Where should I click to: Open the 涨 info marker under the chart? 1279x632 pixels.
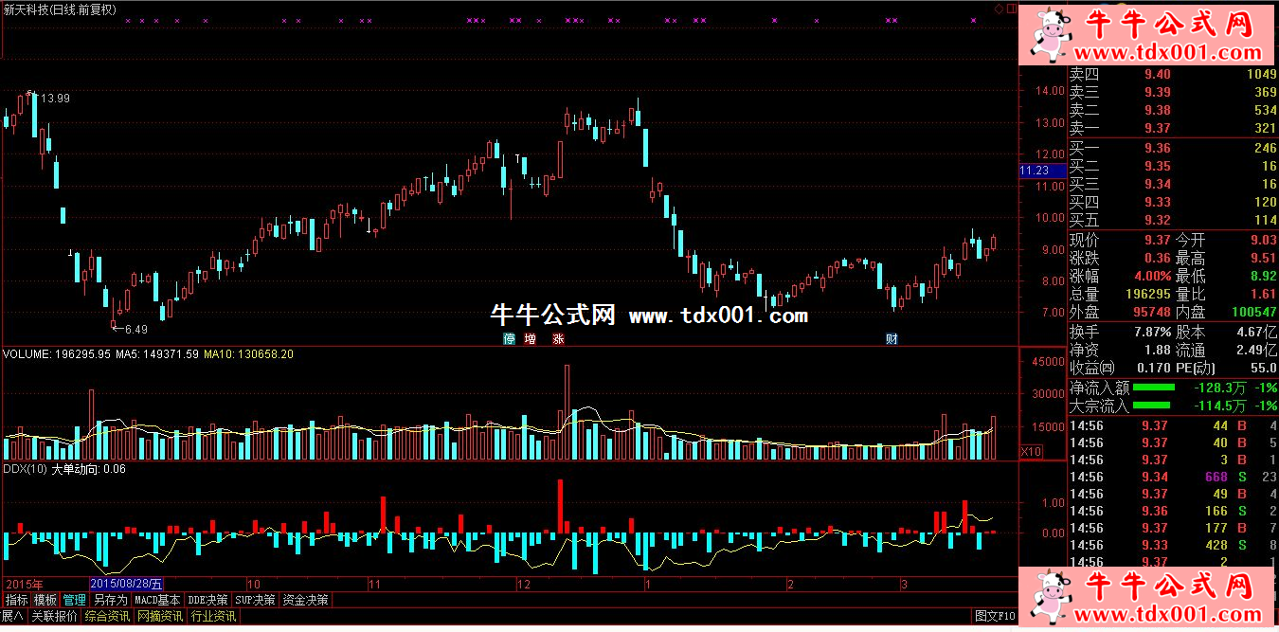559,338
